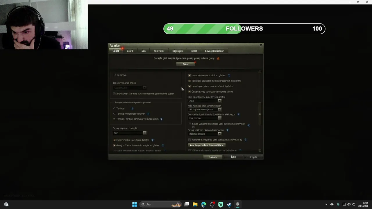
Task: Uncheck Hasar vermeyince bildirim göster
Action: pyautogui.click(x=189, y=75)
